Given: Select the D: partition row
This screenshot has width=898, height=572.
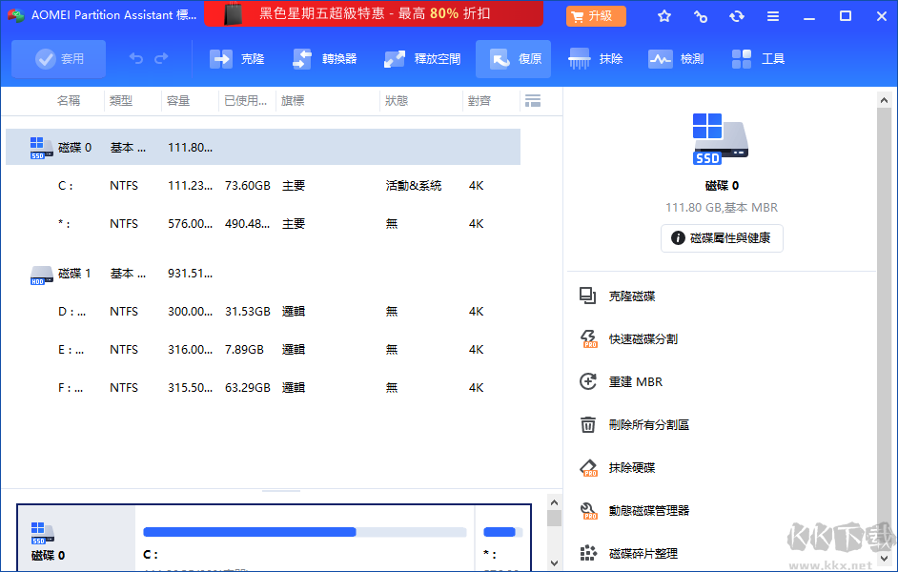Looking at the screenshot, I should click(263, 312).
